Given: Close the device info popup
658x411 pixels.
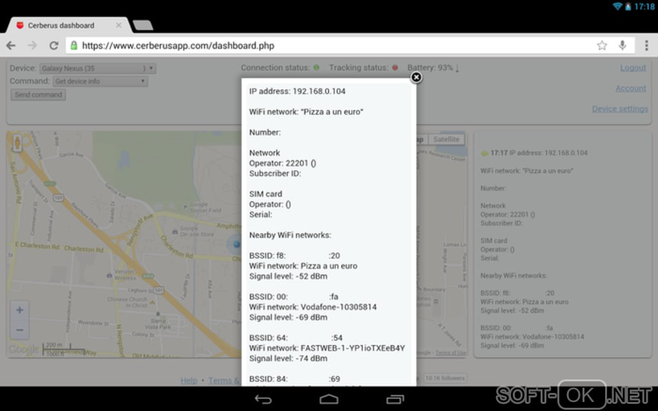Looking at the screenshot, I should 416,77.
